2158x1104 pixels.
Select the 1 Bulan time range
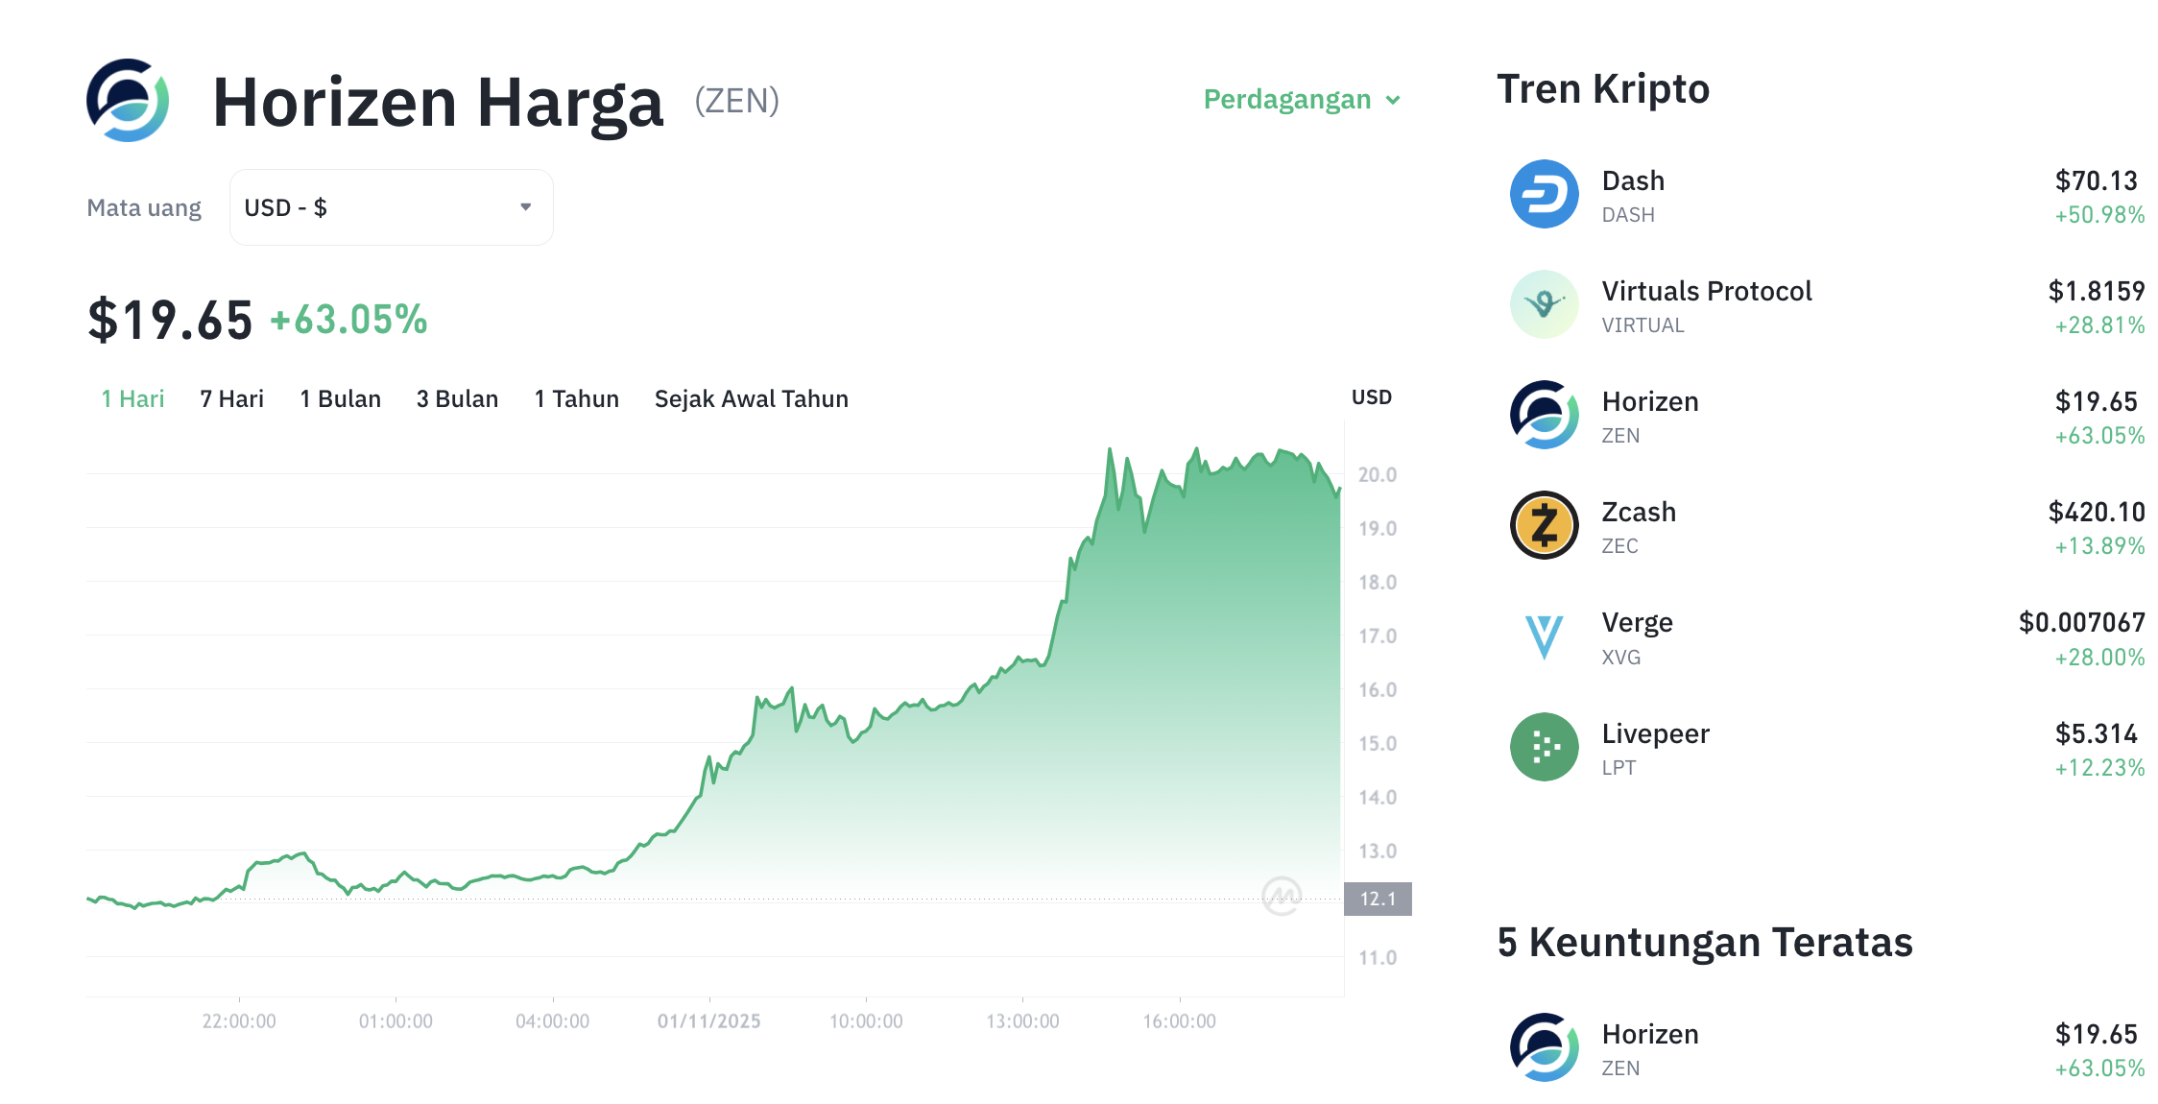coord(341,398)
